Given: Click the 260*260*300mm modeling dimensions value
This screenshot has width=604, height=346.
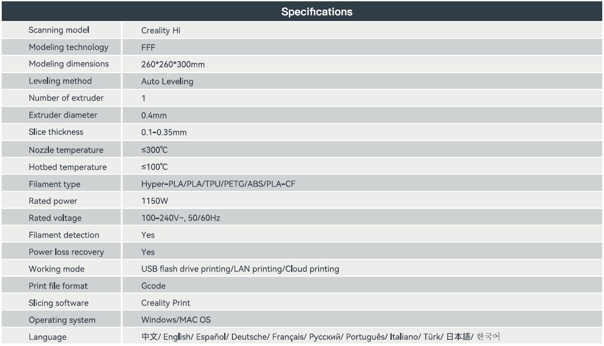Looking at the screenshot, I should pyautogui.click(x=173, y=64).
